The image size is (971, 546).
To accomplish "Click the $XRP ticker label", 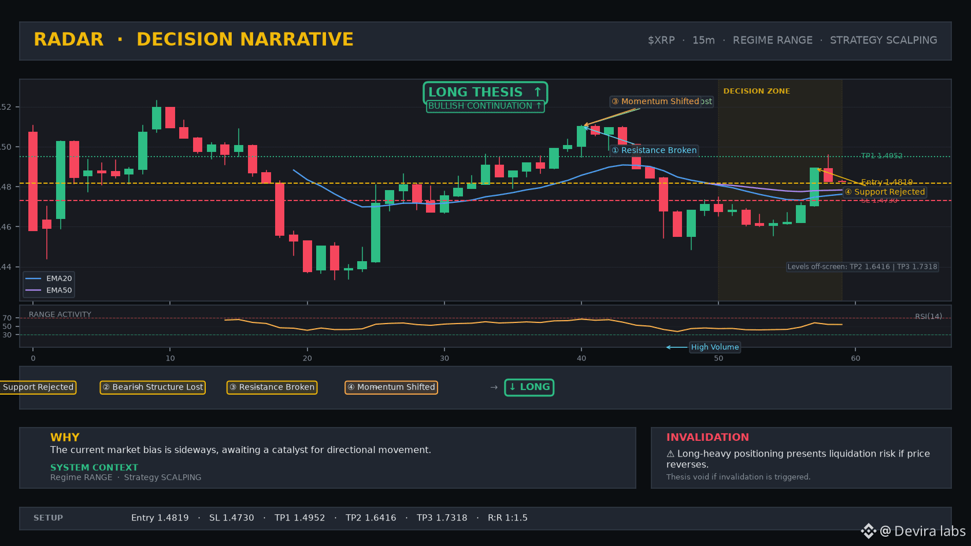I will coord(661,40).
